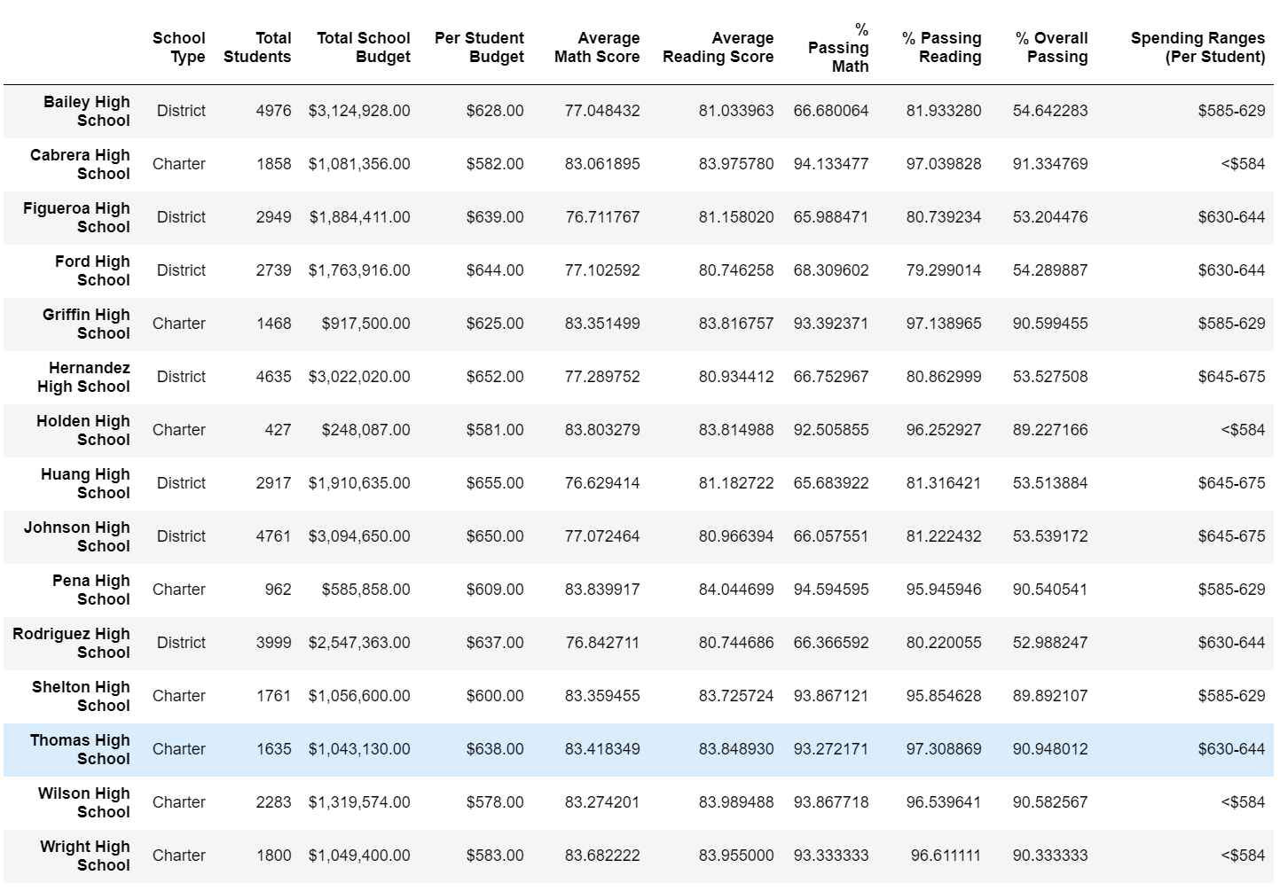Click the Per Student Budget column header
This screenshot has width=1280, height=891.
pyautogui.click(x=479, y=48)
